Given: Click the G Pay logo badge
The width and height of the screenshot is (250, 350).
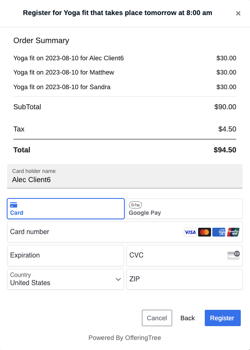Looking at the screenshot, I should [x=136, y=205].
